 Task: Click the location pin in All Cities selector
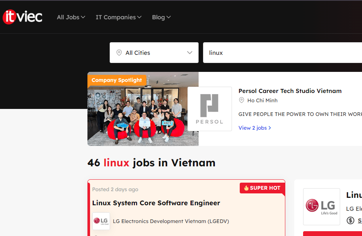(119, 53)
